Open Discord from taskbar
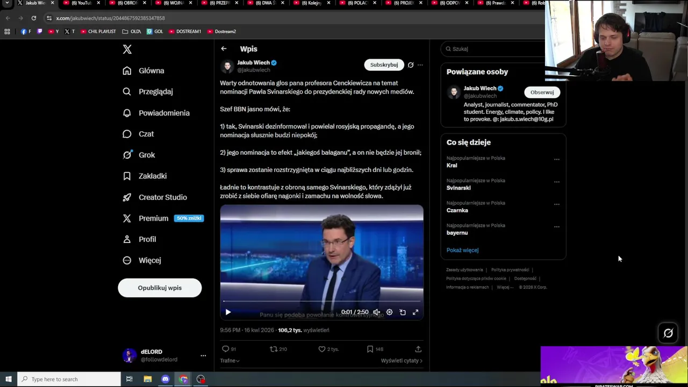Viewport: 688px width, 387px height. tap(165, 379)
